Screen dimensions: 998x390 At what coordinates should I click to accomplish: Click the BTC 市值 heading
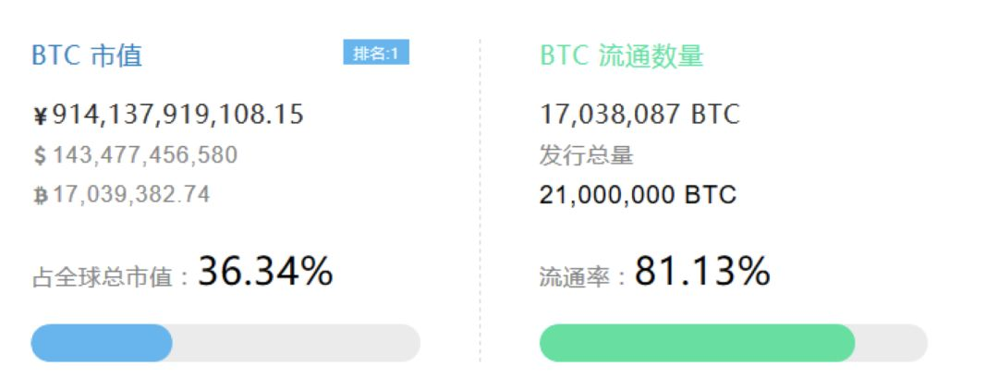tap(87, 56)
